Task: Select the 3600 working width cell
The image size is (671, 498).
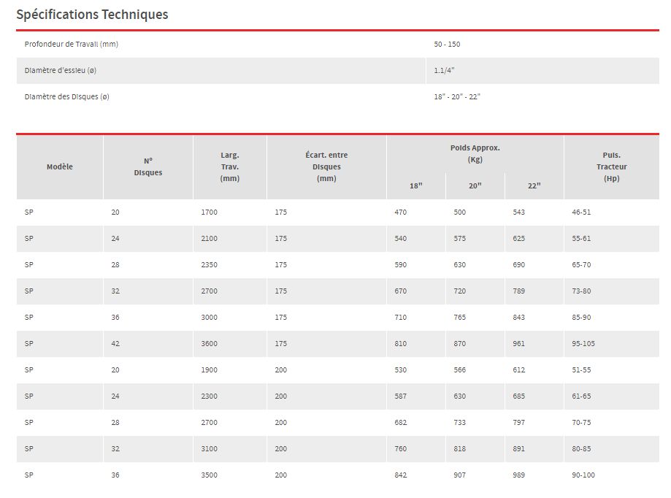Action: coord(210,344)
